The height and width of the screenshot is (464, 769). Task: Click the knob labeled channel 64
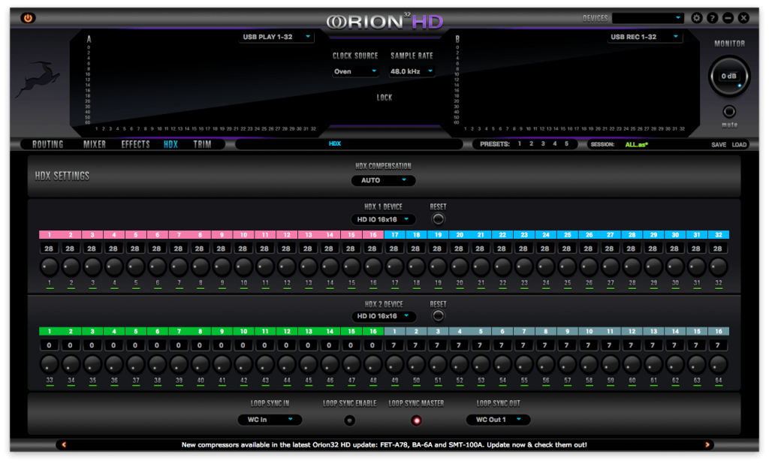pyautogui.click(x=719, y=364)
